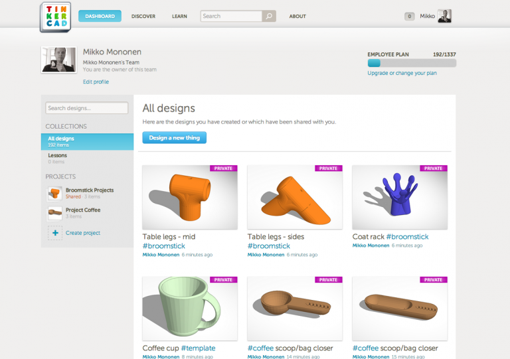Open the Learn menu

[x=179, y=16]
